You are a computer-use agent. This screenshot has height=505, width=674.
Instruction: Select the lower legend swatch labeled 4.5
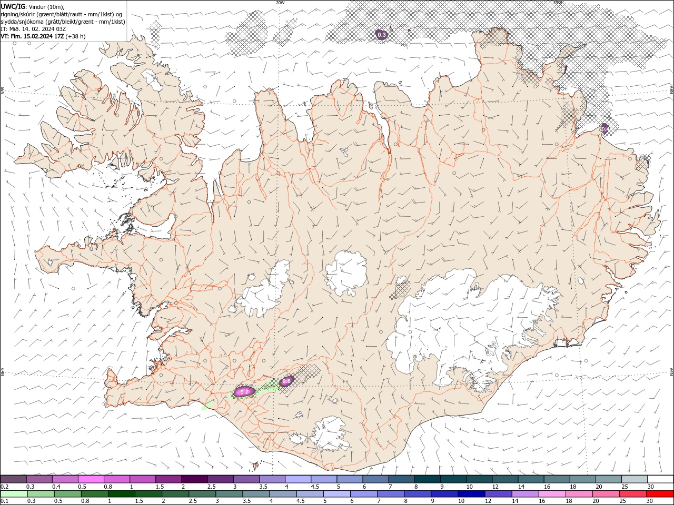tap(310, 494)
